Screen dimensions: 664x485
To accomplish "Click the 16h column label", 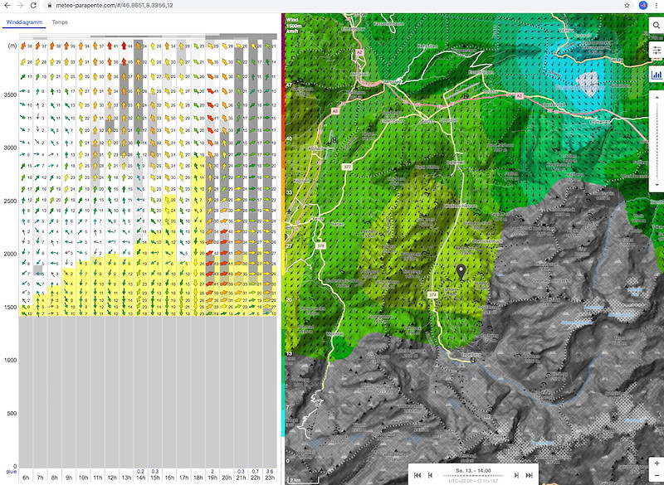I will pos(169,478).
